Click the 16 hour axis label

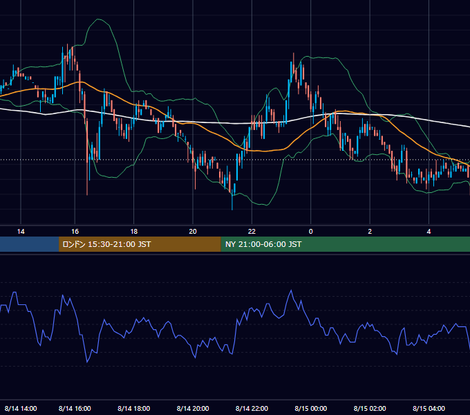point(75,232)
